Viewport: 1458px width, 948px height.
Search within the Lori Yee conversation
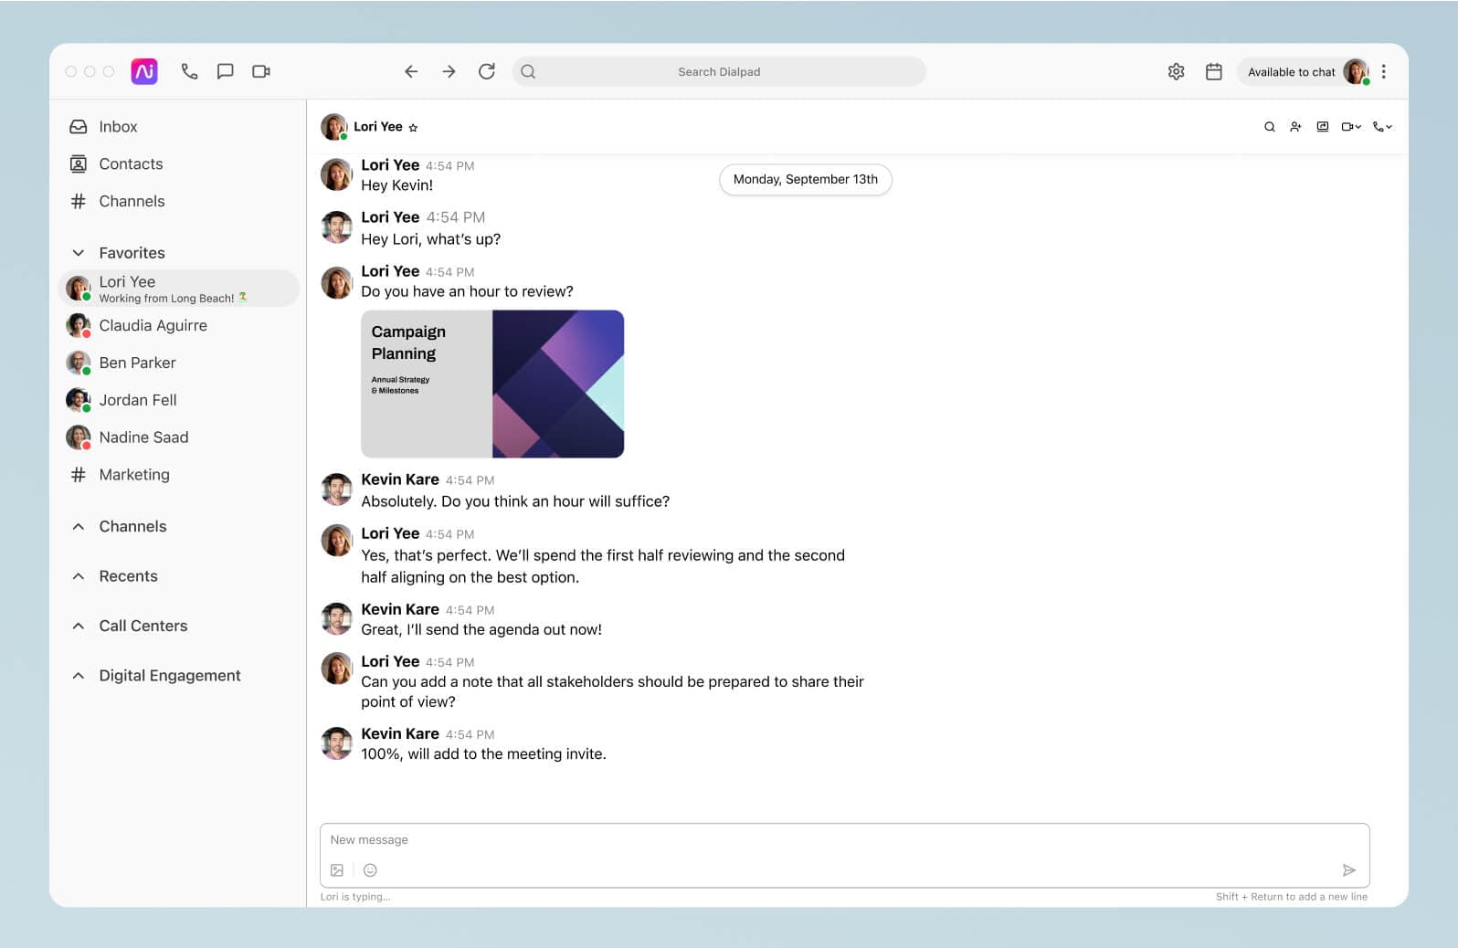(x=1269, y=127)
